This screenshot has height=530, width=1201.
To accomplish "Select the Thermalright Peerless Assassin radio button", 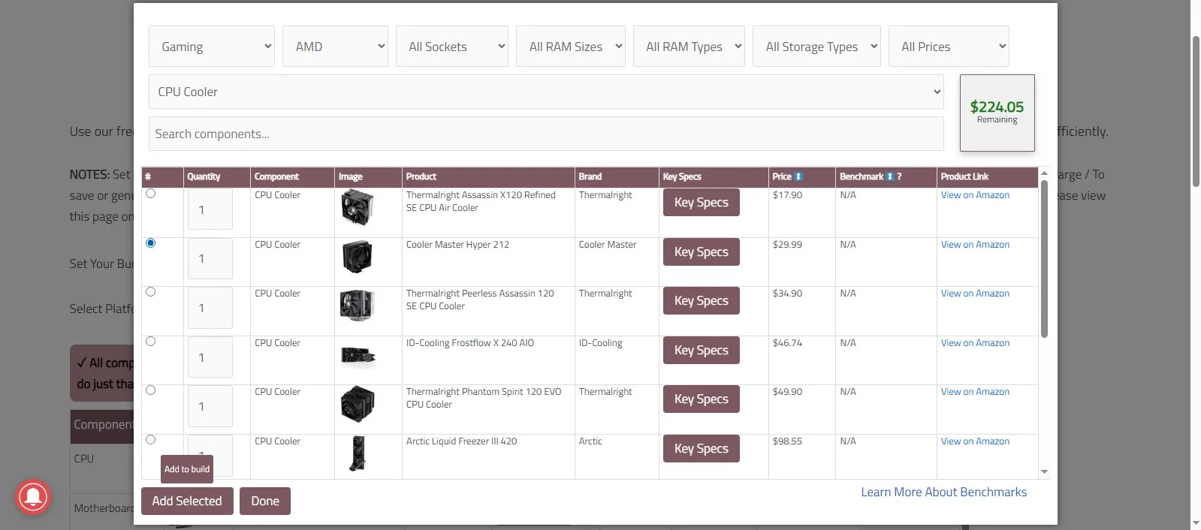I will click(x=151, y=292).
